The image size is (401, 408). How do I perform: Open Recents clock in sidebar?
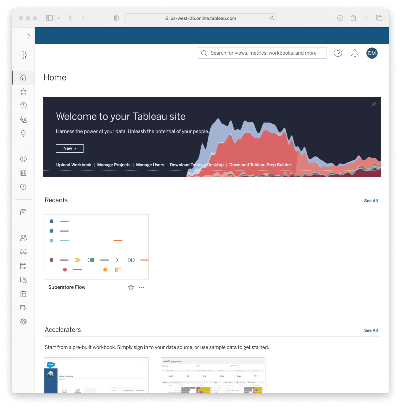(x=23, y=105)
